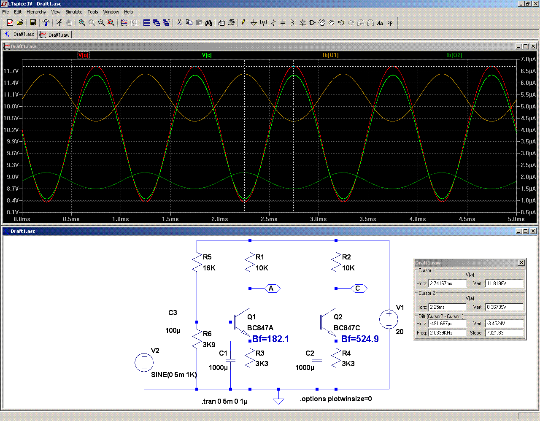
Task: Click the Ib(Q1) trace label
Action: (330, 55)
